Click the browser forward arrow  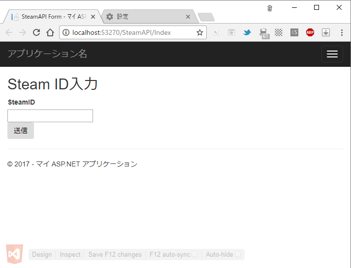(x=23, y=32)
